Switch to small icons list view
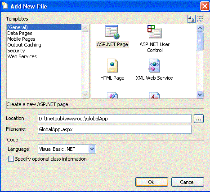The image size is (210, 192). (200, 19)
